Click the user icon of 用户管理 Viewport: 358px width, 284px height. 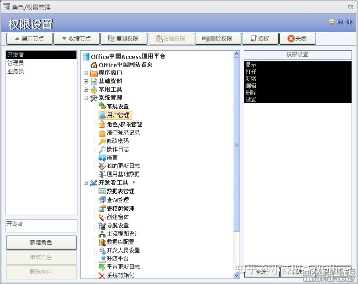[x=103, y=115]
